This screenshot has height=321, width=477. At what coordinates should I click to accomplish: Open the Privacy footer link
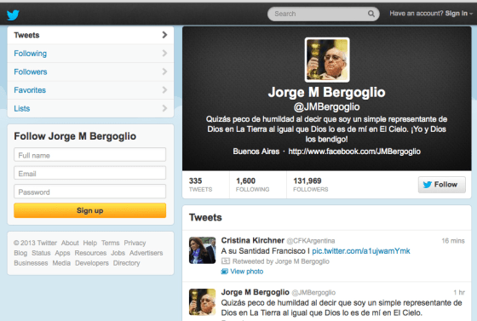pyautogui.click(x=135, y=243)
